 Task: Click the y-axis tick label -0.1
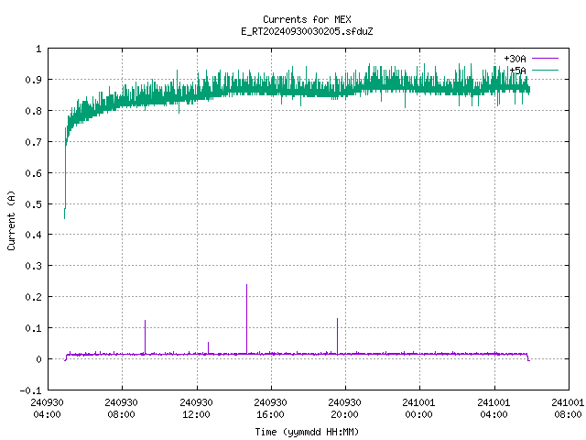point(30,390)
